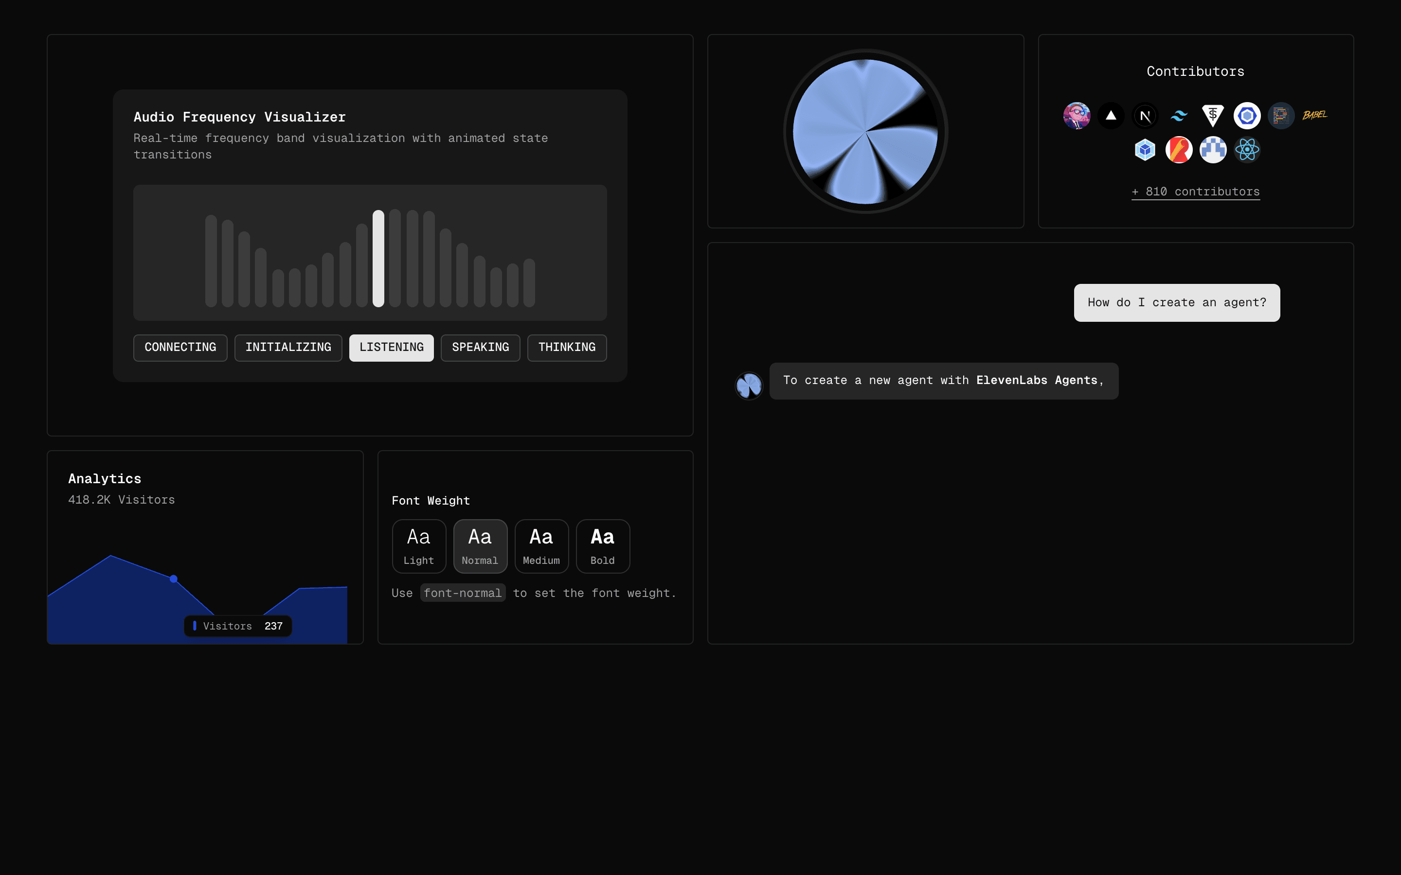The height and width of the screenshot is (875, 1401).
Task: Click the large blue orb visualization
Action: (865, 131)
